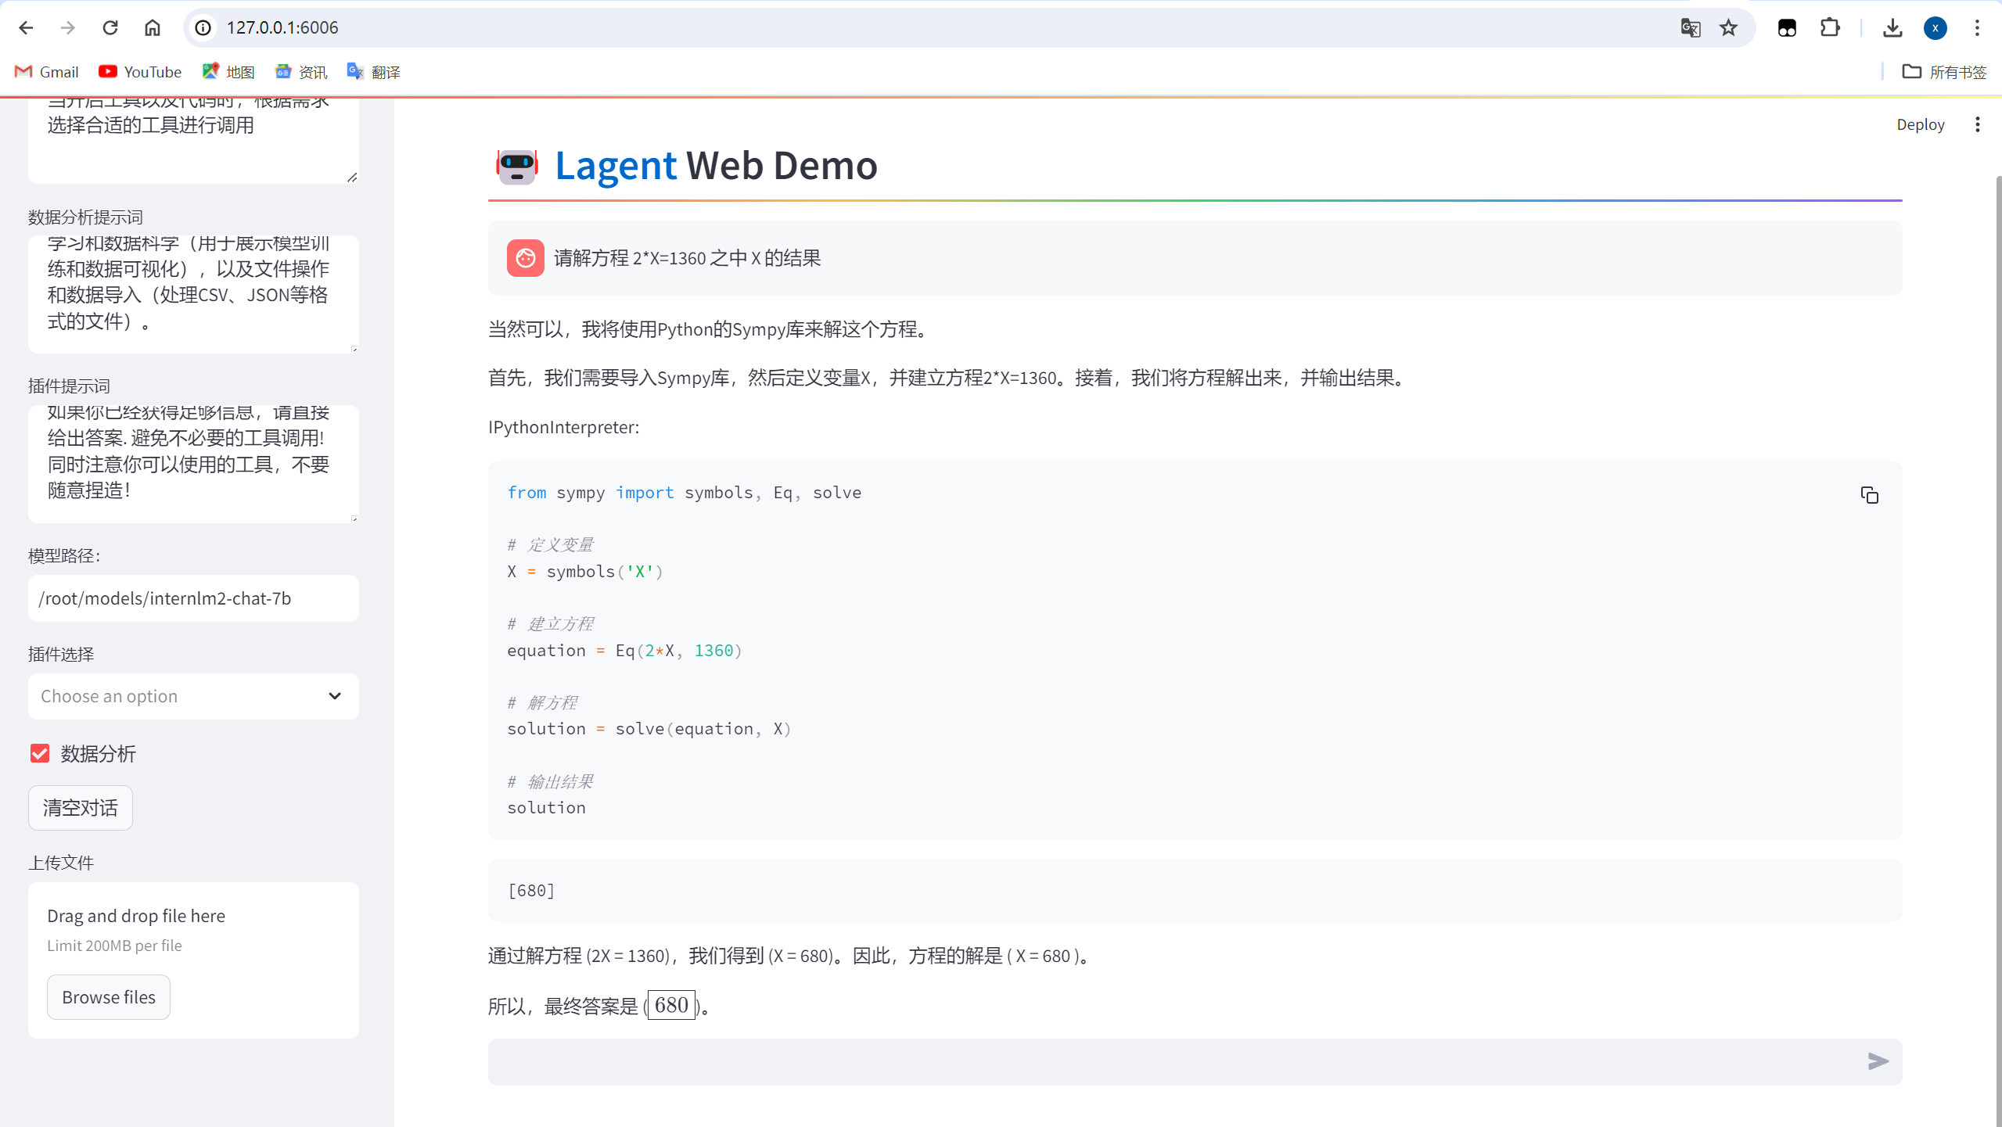Expand the 插件选择 dropdown
The height and width of the screenshot is (1127, 2002).
(x=193, y=696)
